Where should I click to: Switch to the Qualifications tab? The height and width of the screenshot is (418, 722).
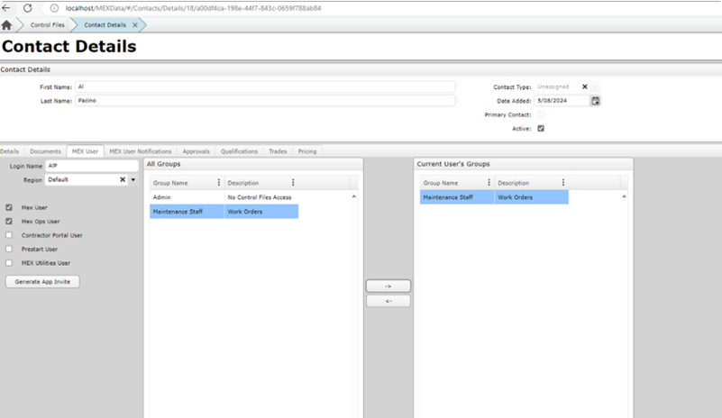pyautogui.click(x=239, y=151)
